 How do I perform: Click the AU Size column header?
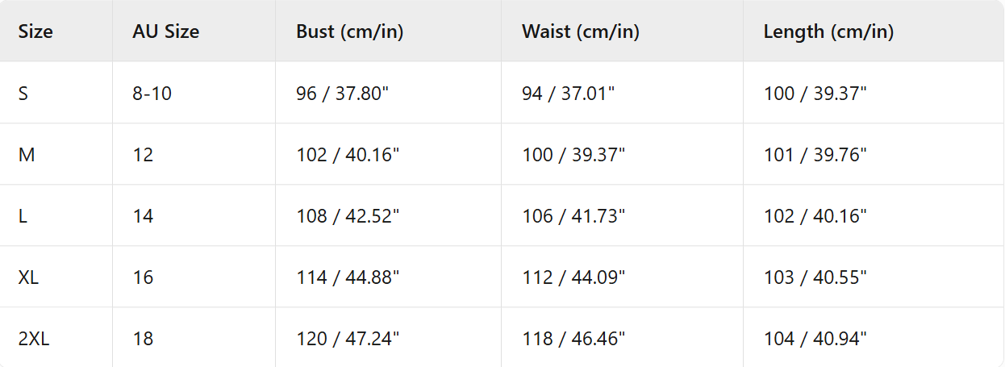coord(165,32)
